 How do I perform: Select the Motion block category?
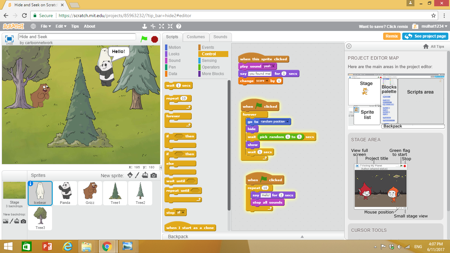coord(175,47)
